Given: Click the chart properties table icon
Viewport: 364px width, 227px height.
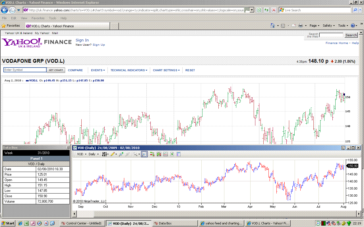Looking at the screenshot, I should click(179, 154).
